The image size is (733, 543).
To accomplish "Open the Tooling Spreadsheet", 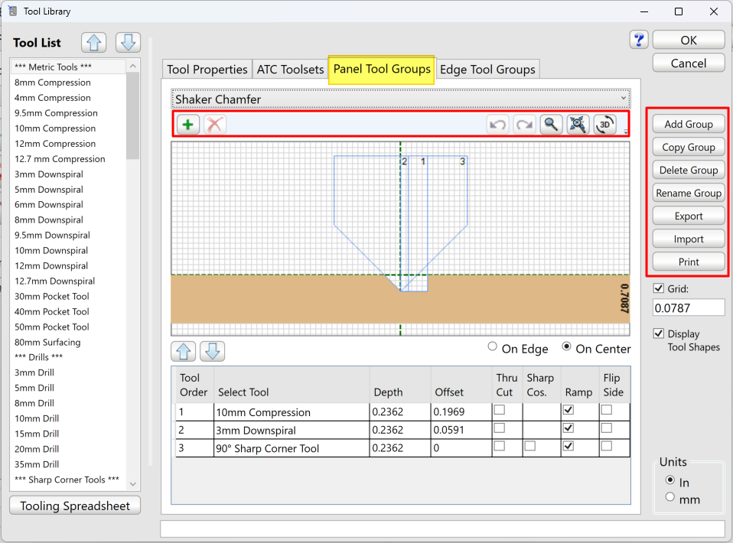I will pos(75,506).
